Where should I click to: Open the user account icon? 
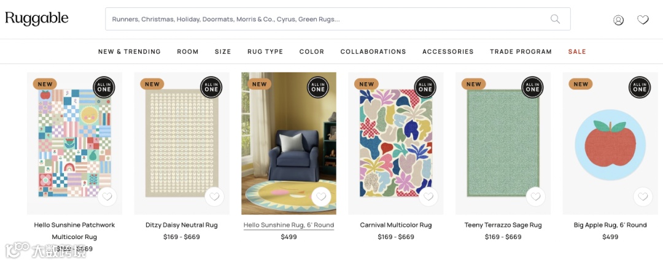tap(618, 20)
